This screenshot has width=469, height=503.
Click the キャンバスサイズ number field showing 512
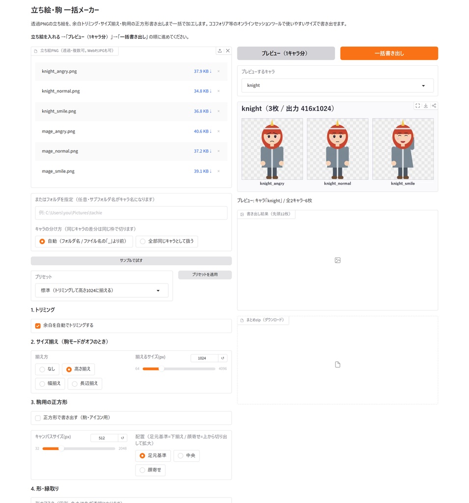coord(104,438)
